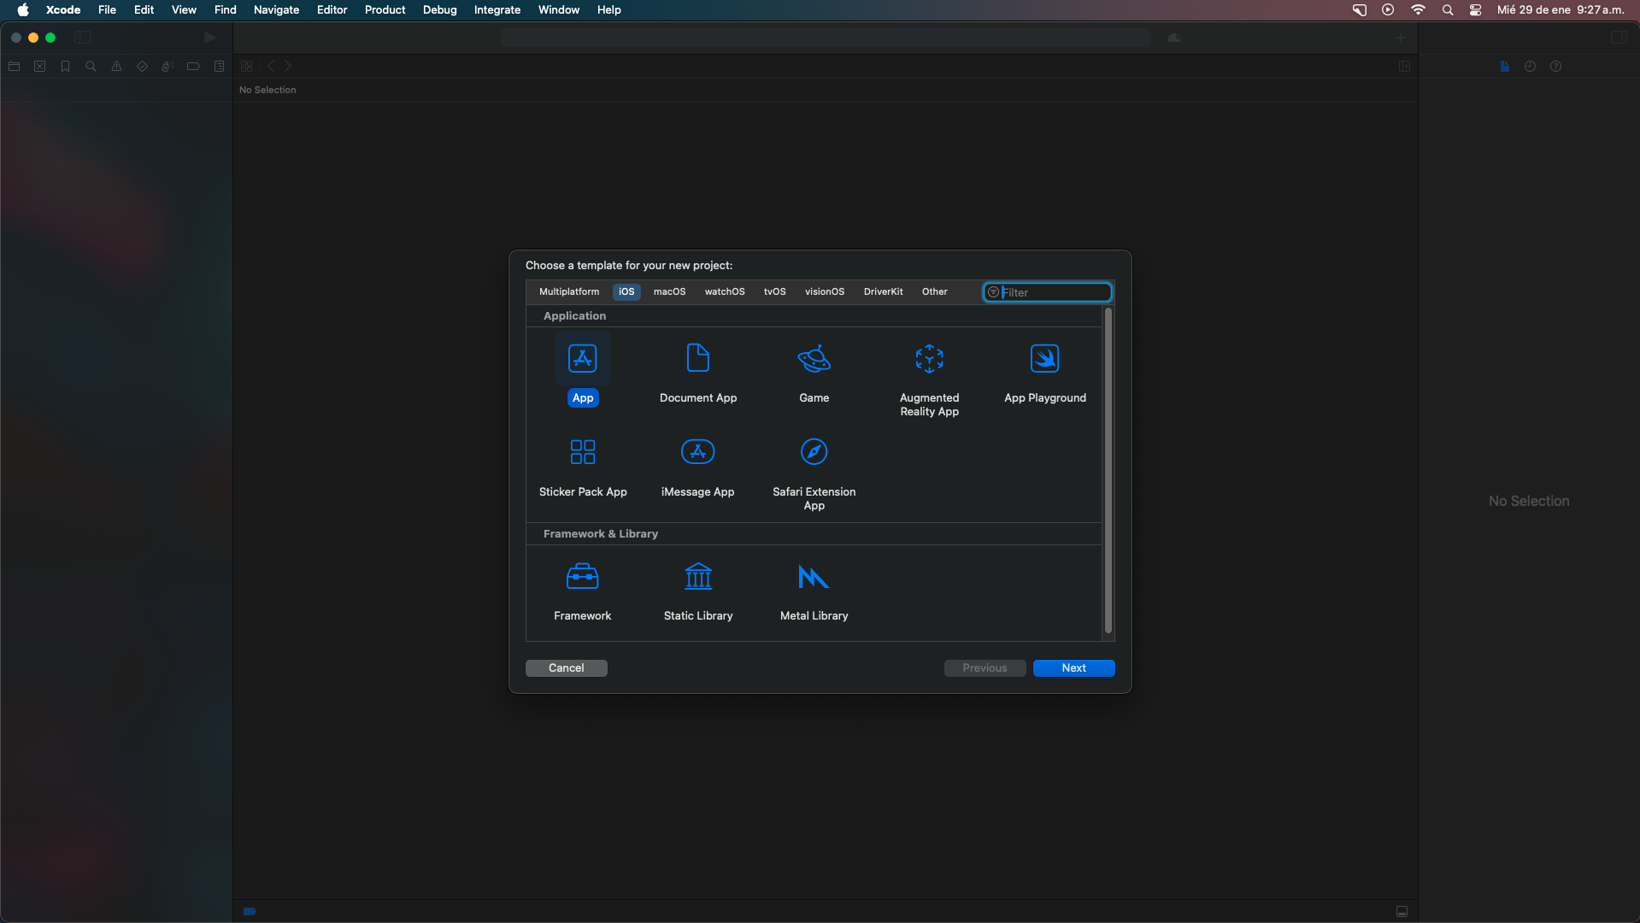
Task: Open the related items grid icon
Action: coord(247,67)
